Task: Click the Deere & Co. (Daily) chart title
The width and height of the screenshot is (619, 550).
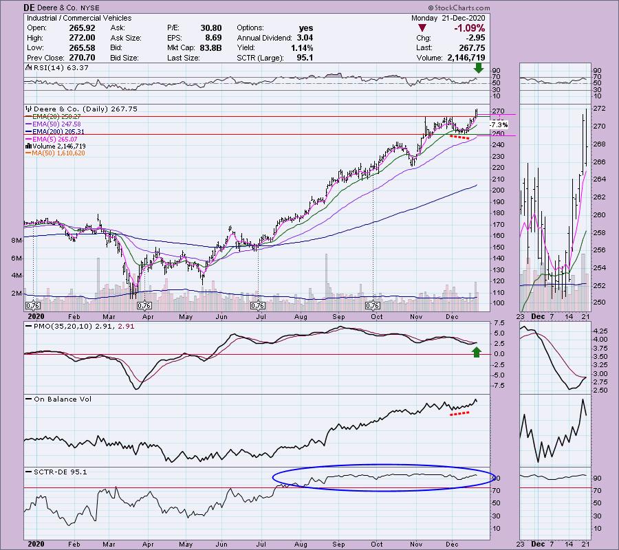Action: [x=86, y=109]
